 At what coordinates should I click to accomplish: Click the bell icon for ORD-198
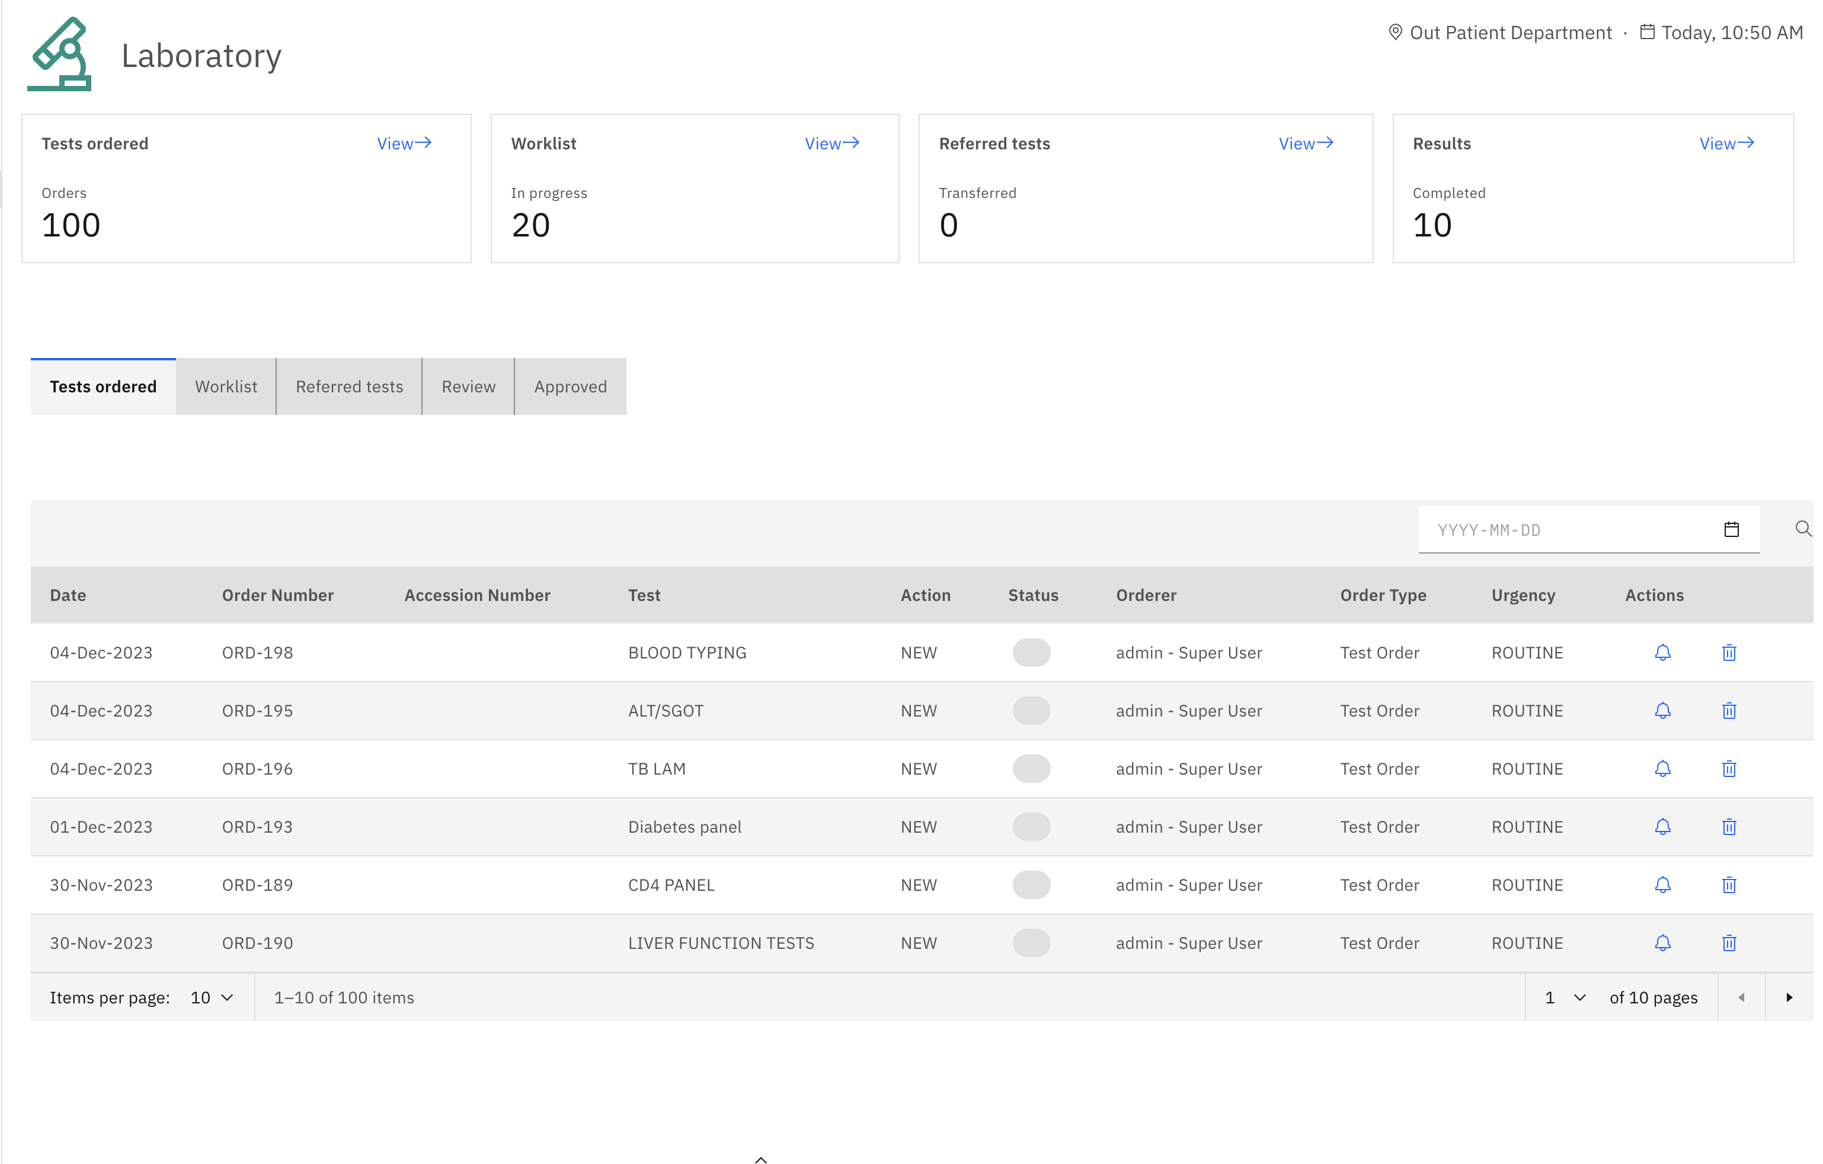tap(1662, 652)
